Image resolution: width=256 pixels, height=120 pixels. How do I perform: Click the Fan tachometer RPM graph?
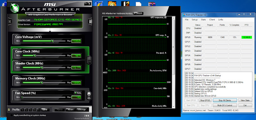point(137,79)
